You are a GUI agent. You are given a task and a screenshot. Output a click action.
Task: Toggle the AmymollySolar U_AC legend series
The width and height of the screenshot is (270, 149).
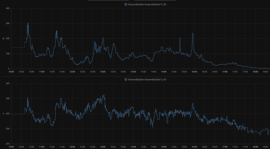tap(147, 80)
